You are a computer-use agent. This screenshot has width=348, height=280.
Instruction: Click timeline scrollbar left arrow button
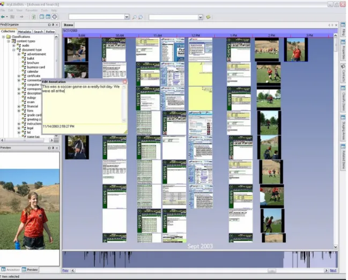point(73,270)
